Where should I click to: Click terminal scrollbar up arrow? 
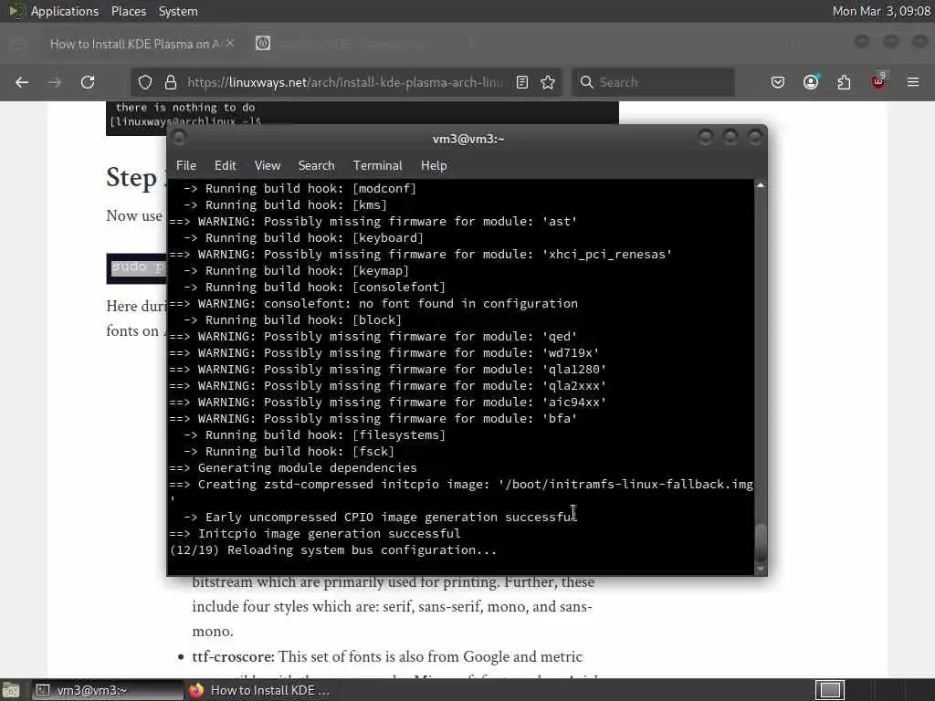[x=761, y=186]
